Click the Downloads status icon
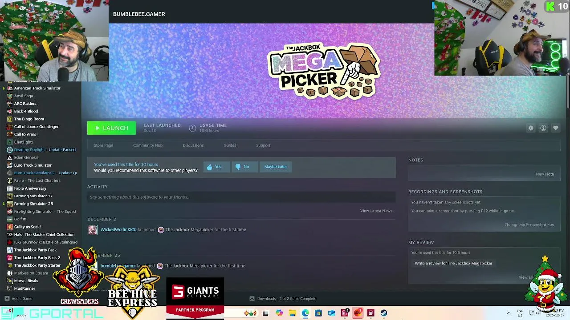Screen dimensions: 570x320 click(252, 299)
